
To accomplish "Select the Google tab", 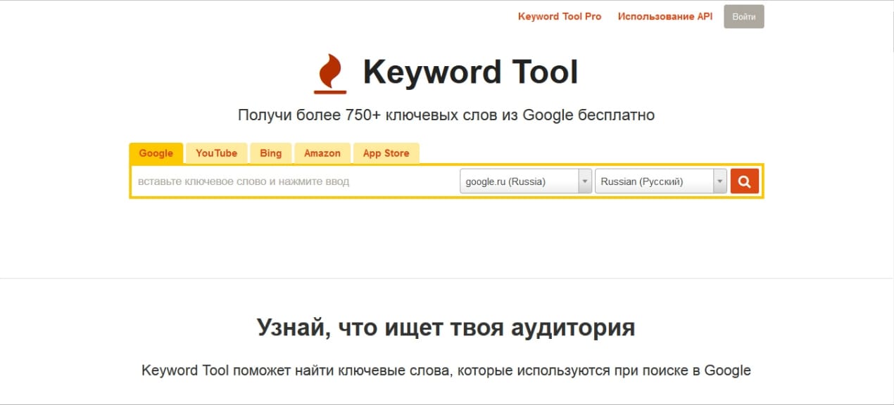I will 156,153.
